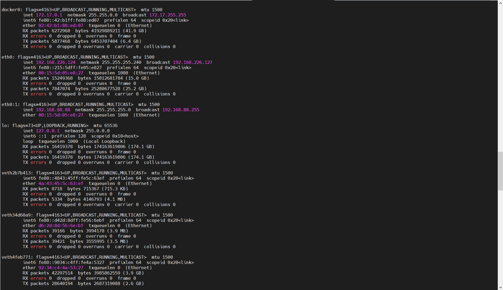The height and width of the screenshot is (290, 503).
Task: Click the vertical scrollbar thumb
Action: point(500,171)
